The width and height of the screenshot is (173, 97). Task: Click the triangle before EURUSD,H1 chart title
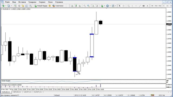click(2, 9)
